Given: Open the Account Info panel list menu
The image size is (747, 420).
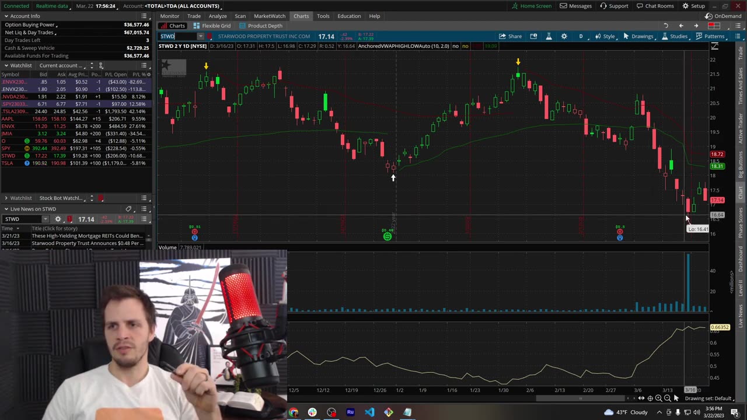Looking at the screenshot, I should 144,16.
